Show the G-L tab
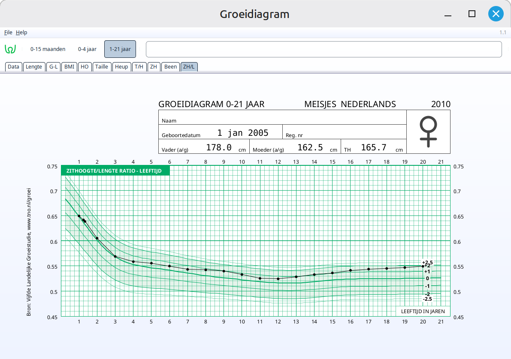The image size is (511, 359). click(x=53, y=67)
